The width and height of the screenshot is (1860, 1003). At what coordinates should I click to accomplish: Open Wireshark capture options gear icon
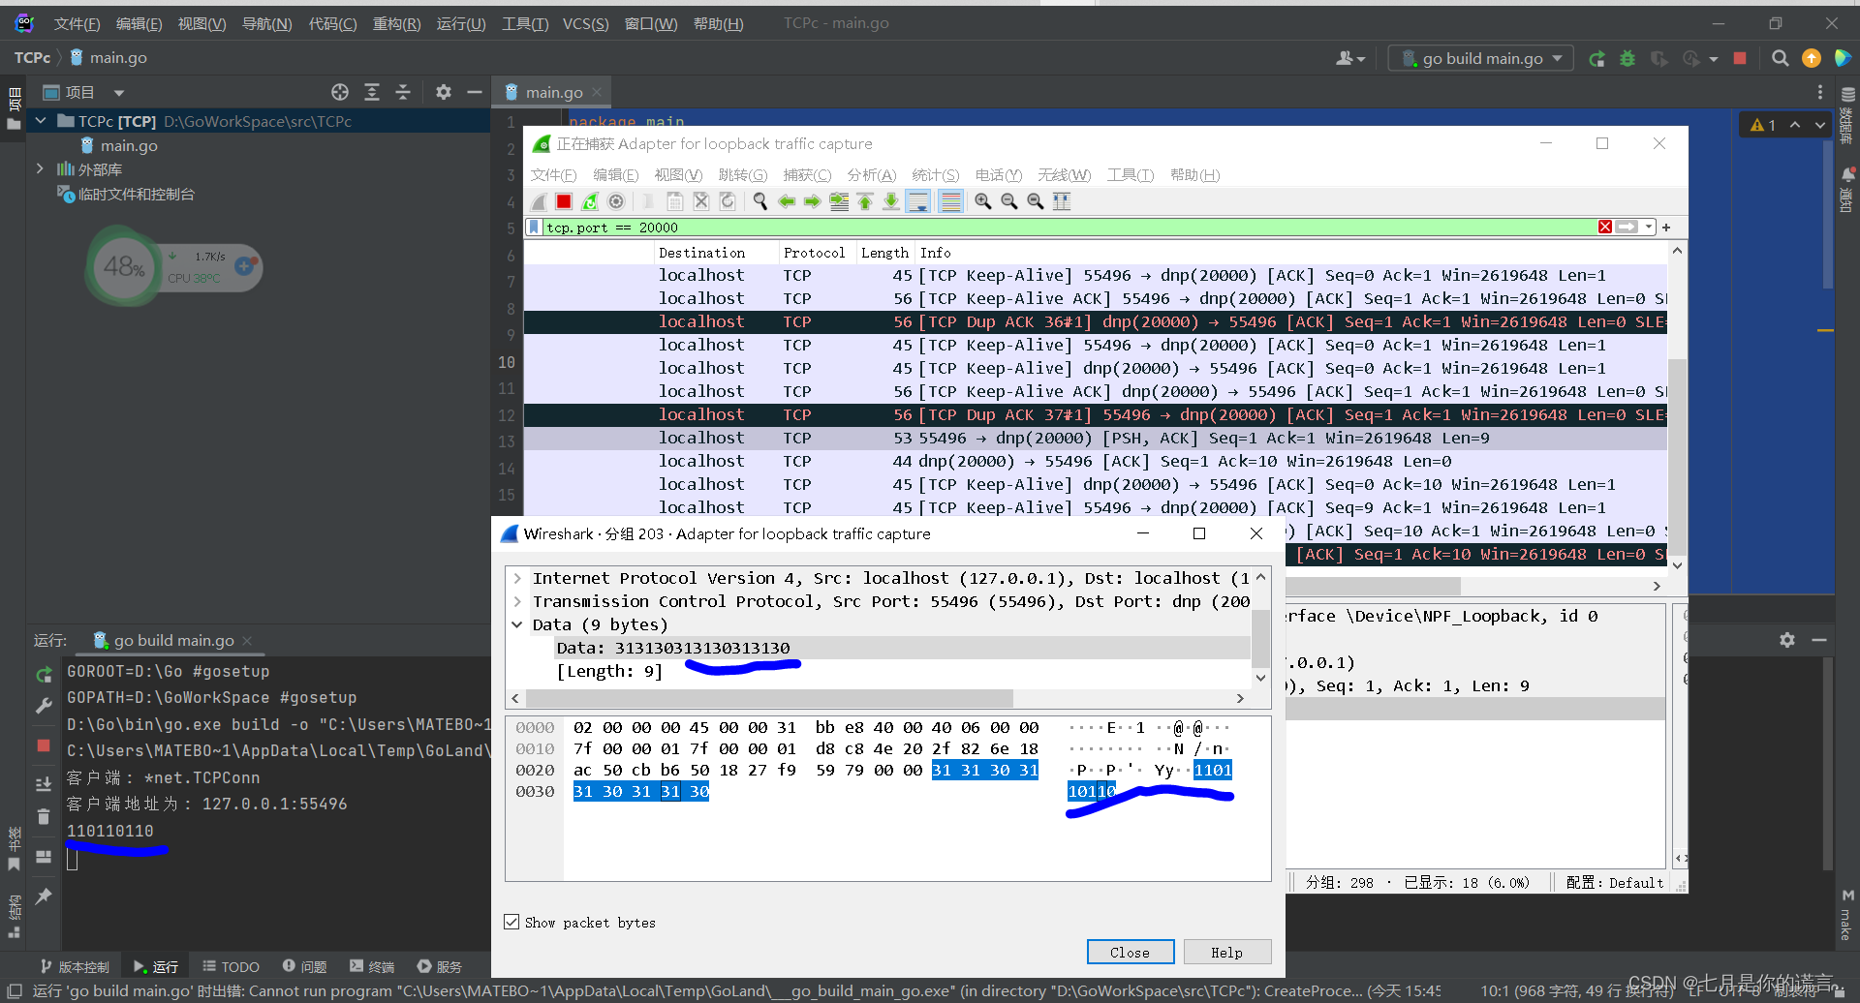(616, 201)
